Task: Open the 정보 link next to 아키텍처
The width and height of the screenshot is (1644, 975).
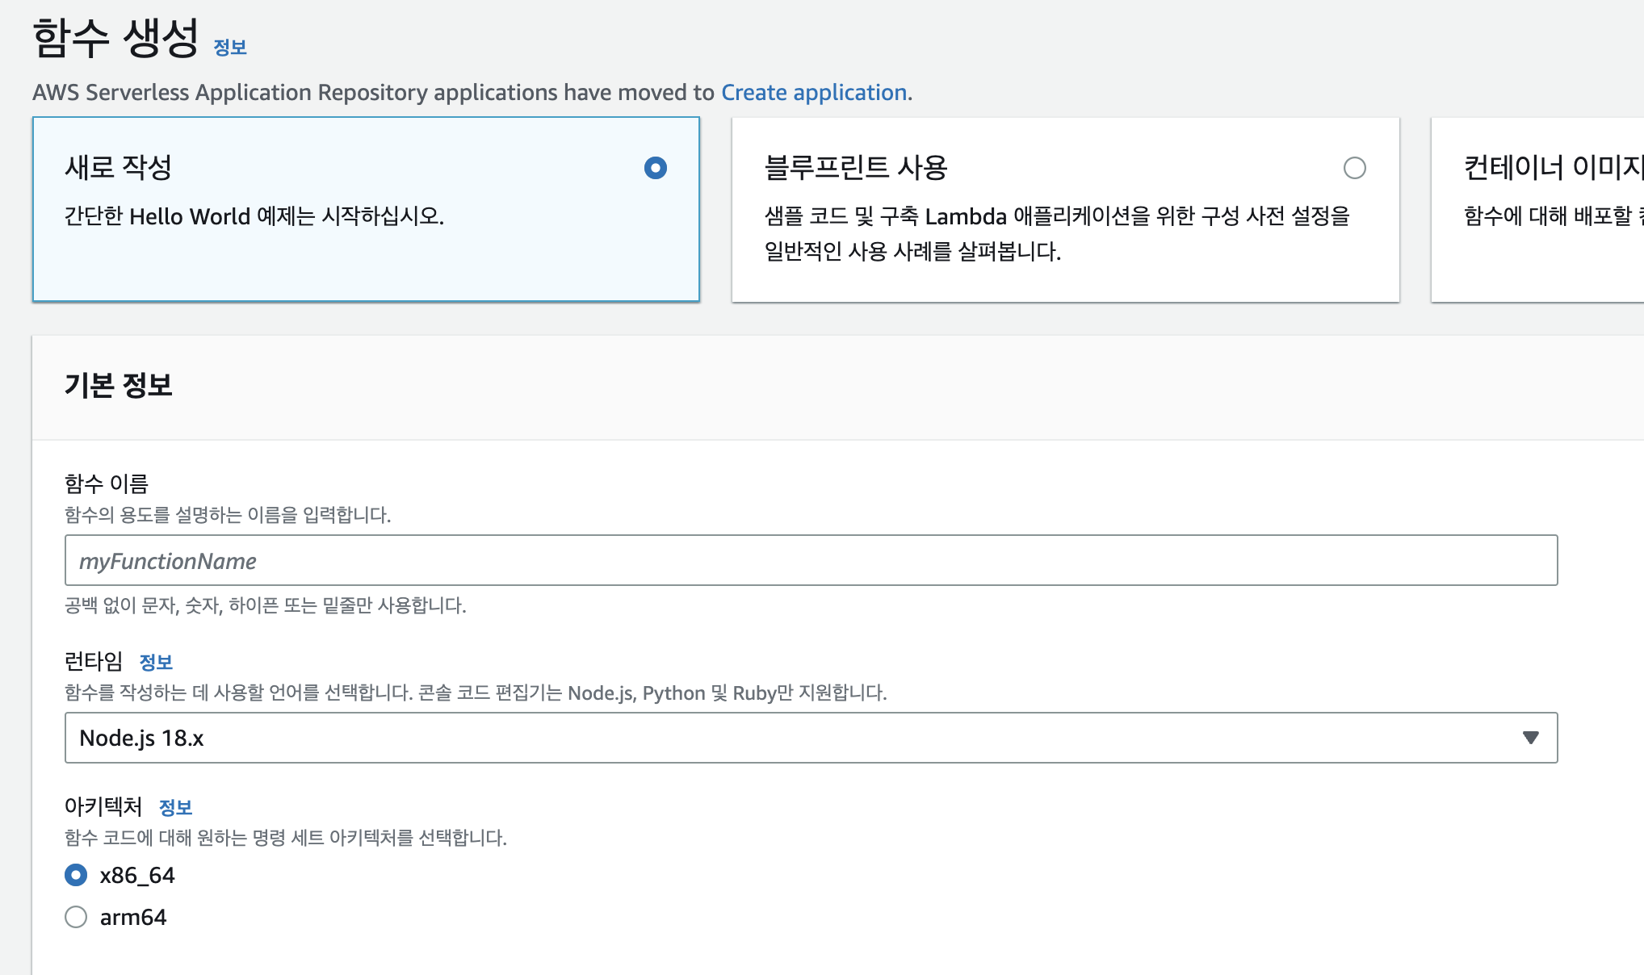Action: (175, 808)
